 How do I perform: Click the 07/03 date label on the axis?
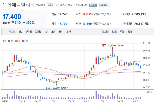click(x=136, y=101)
